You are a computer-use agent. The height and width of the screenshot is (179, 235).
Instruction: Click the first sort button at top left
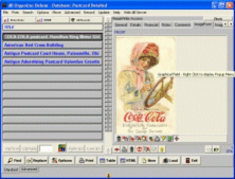19,20
